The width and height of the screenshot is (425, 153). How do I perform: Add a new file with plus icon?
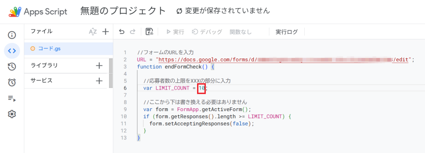[105, 32]
